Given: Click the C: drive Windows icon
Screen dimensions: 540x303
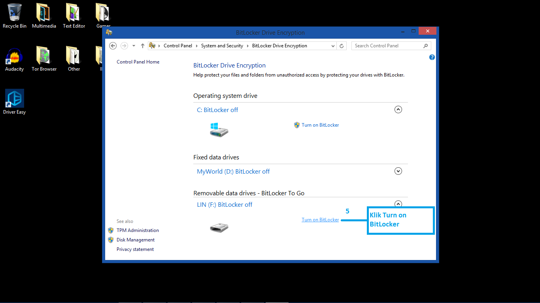Looking at the screenshot, I should tap(219, 129).
